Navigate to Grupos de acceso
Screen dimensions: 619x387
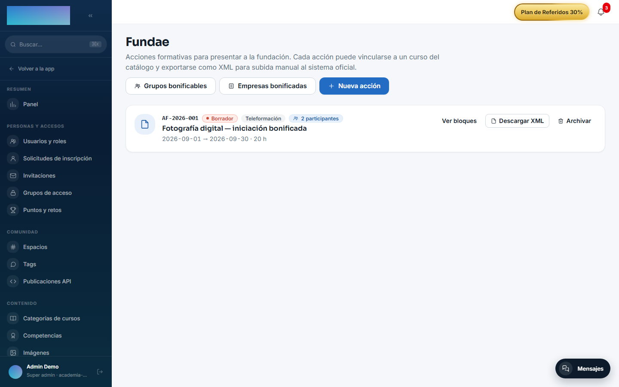point(56,193)
